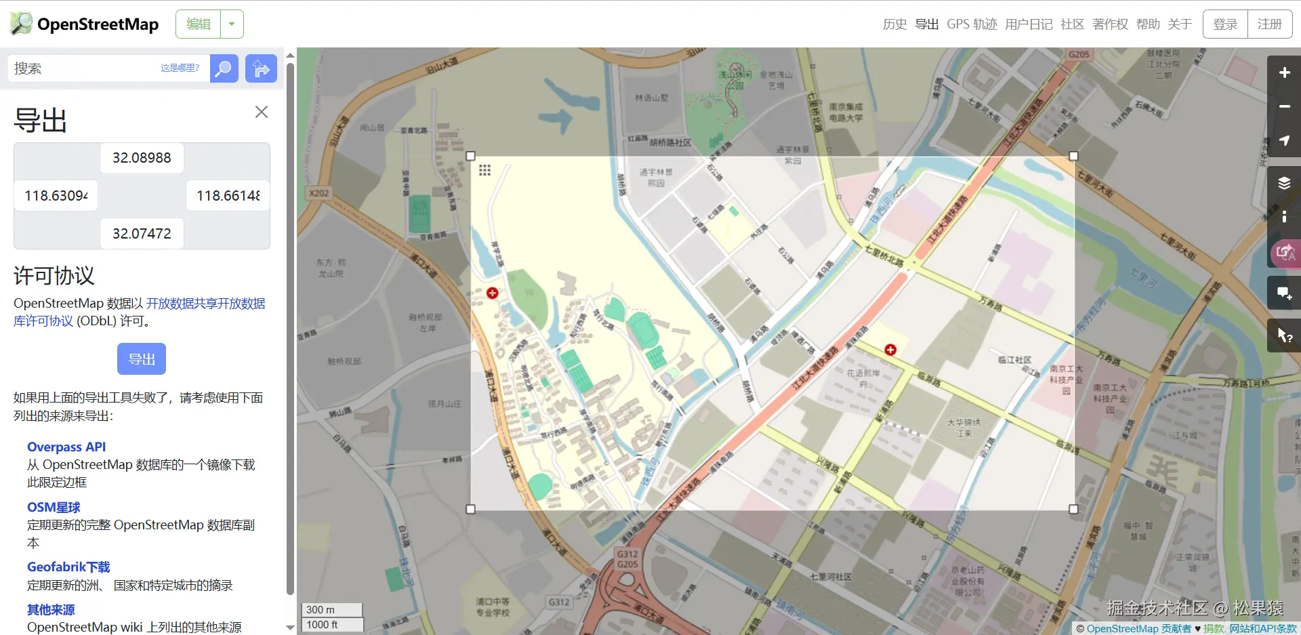Click the 登录 login button
Screen dimensions: 1301x635
point(1225,24)
